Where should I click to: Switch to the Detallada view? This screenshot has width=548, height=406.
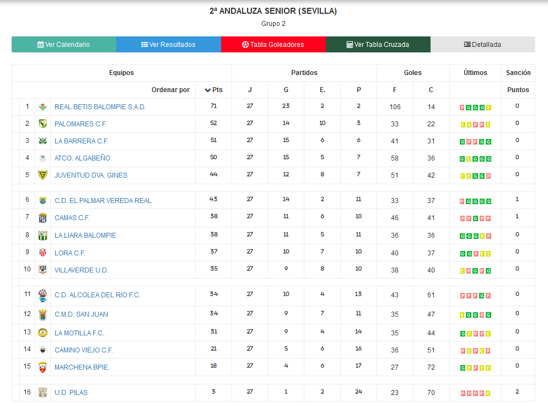point(482,45)
